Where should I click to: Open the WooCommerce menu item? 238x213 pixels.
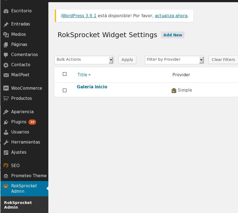pos(27,88)
